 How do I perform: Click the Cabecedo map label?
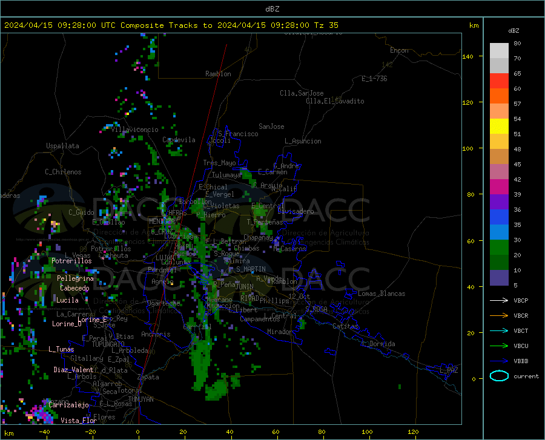pyautogui.click(x=74, y=288)
